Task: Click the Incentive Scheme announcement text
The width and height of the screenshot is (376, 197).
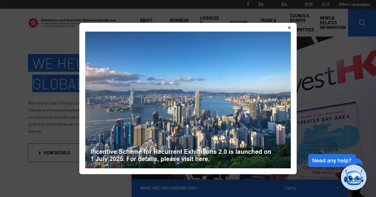Action: (x=181, y=155)
